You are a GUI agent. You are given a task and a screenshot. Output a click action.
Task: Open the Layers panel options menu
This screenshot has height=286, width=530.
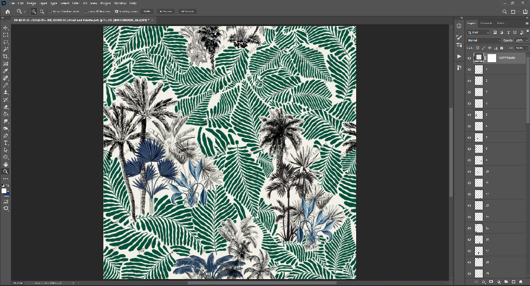coord(527,23)
